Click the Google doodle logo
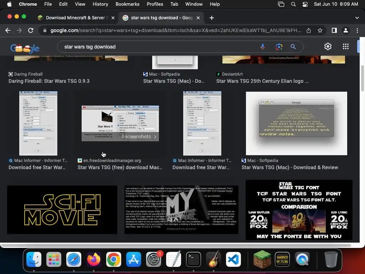This screenshot has width=365, height=274. [25, 48]
